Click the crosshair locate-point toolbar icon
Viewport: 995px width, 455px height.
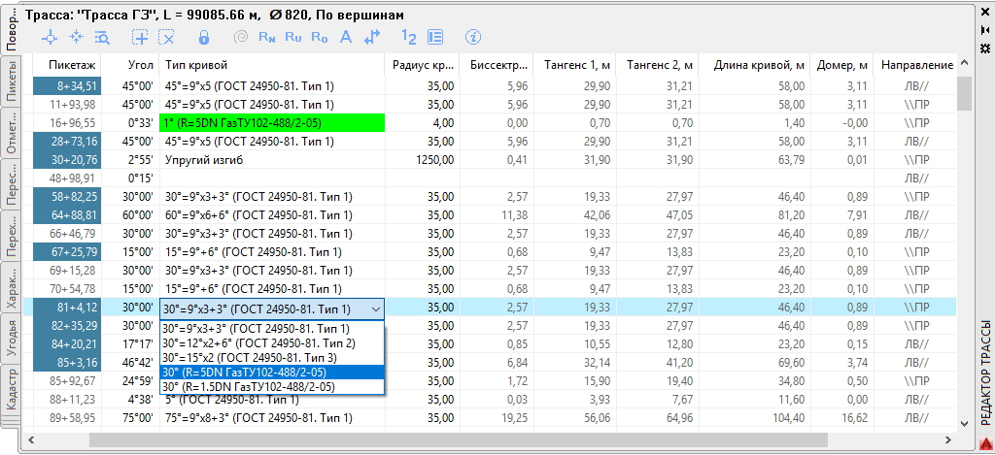(x=51, y=37)
